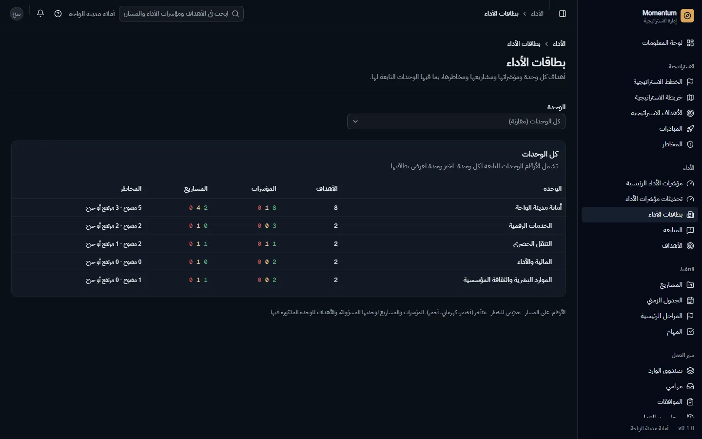The height and width of the screenshot is (439, 702).
Task: Click المخاطر column header
Action: (131, 189)
